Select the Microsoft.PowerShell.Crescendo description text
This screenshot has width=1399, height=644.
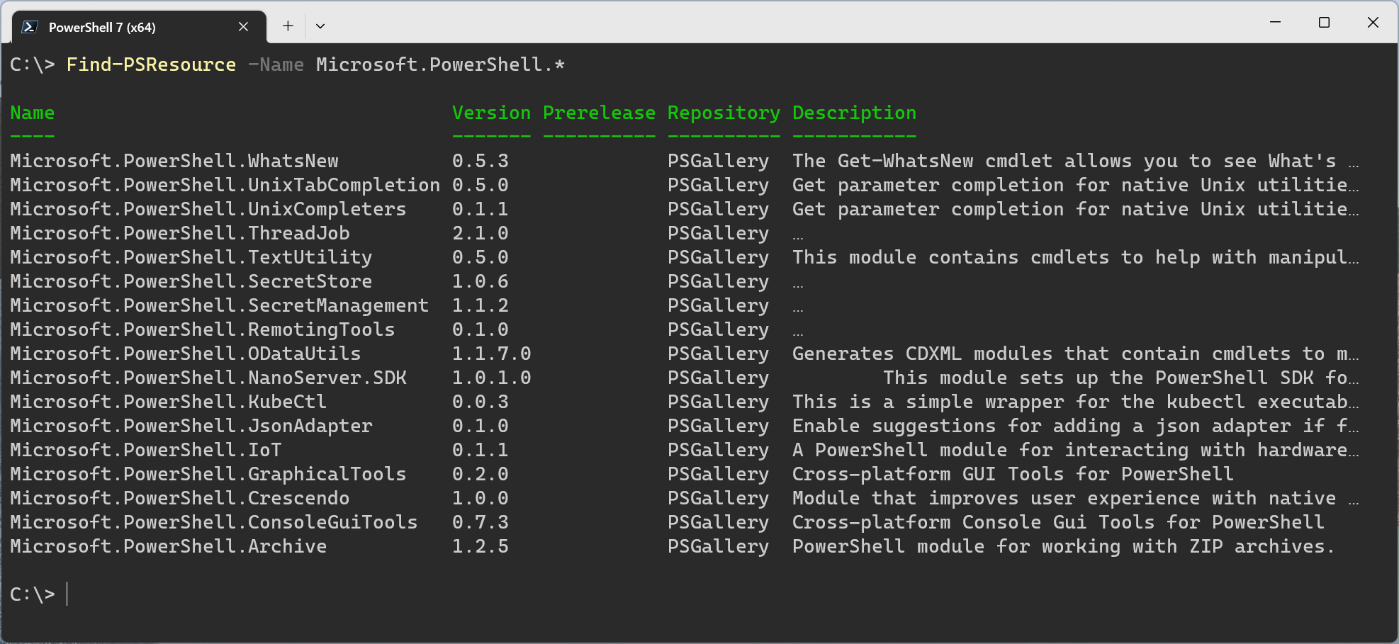pos(1063,498)
